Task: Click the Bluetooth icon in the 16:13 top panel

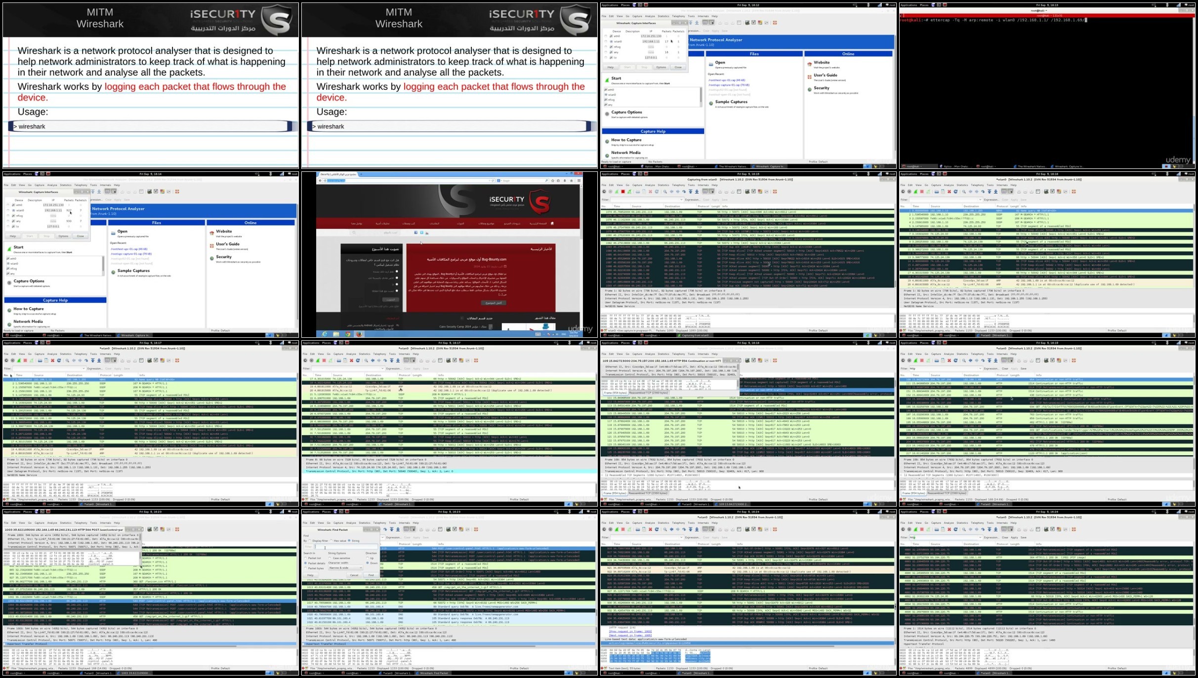Action: 1168,5
